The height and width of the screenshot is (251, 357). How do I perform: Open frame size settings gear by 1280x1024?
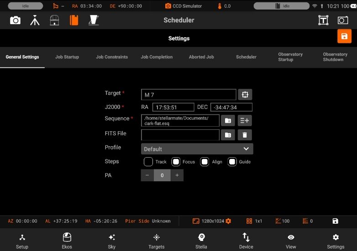point(228,221)
